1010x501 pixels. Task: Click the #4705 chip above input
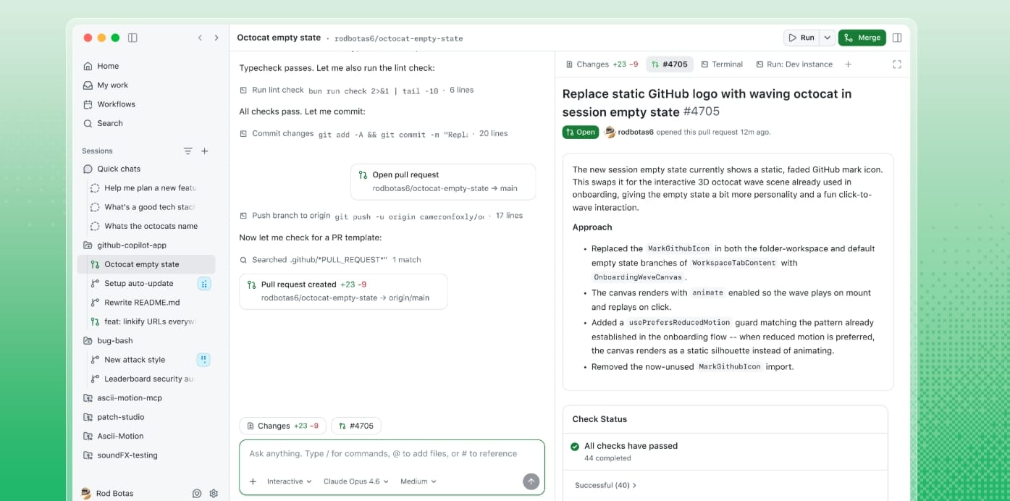[356, 426]
